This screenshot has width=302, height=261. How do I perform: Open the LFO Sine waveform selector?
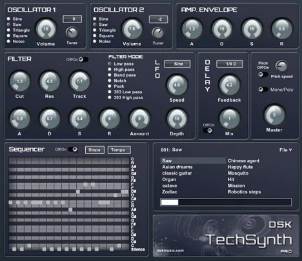[x=177, y=64]
